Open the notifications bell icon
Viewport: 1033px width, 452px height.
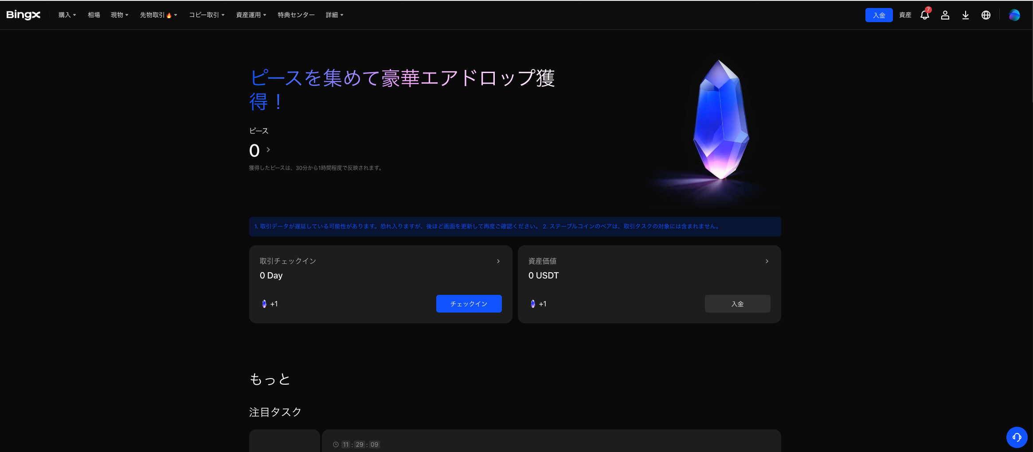924,15
